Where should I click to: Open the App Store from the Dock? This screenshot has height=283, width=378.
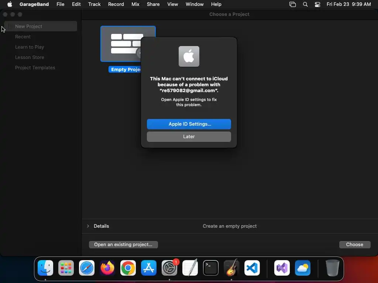149,268
